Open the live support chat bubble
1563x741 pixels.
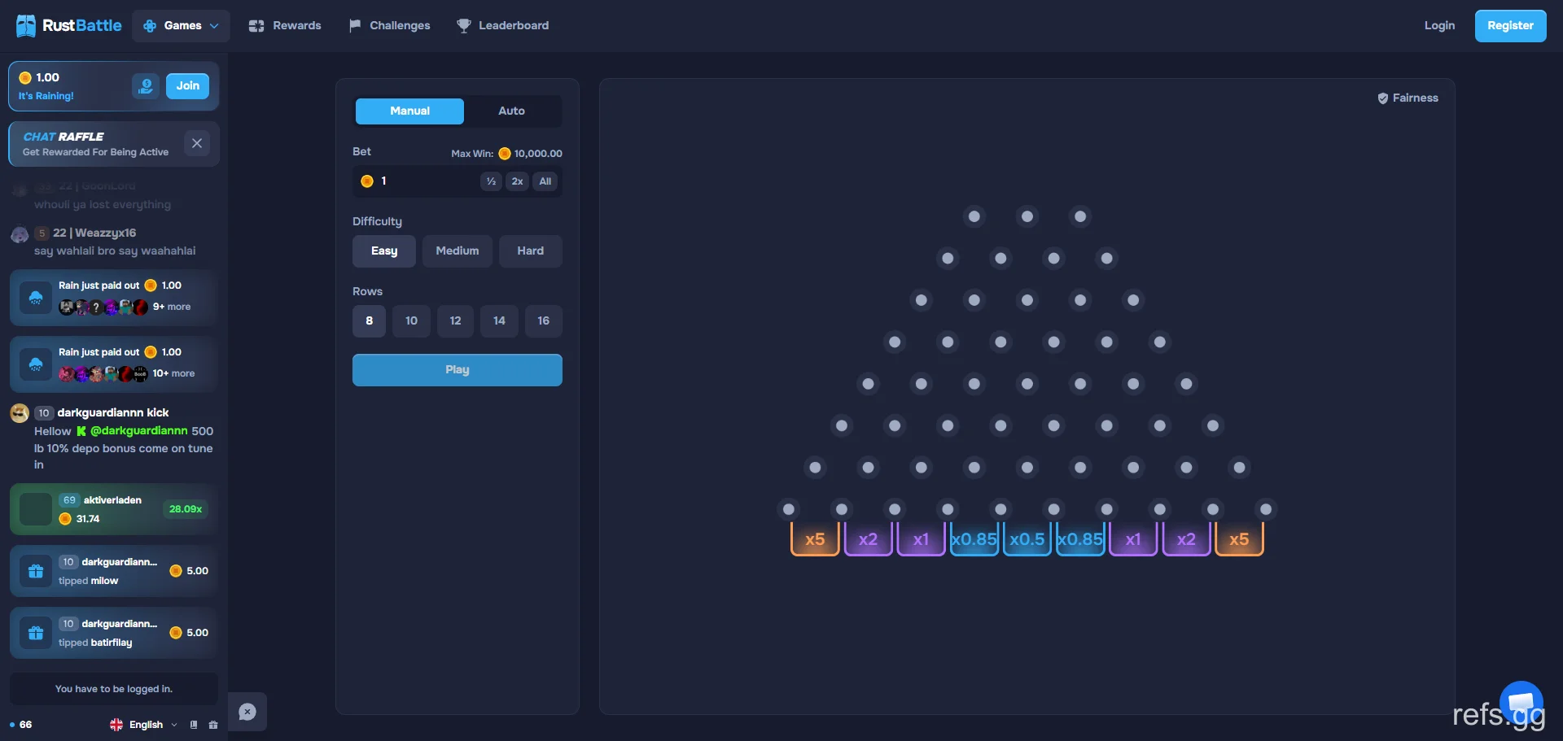tap(1521, 702)
